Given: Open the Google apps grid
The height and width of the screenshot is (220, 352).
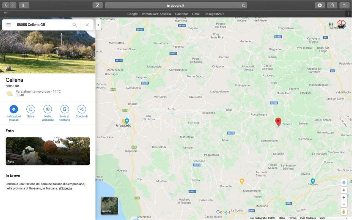Looking at the screenshot, I should click(331, 25).
